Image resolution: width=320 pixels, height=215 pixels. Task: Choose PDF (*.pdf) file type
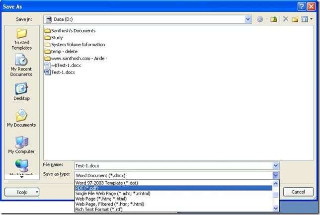pyautogui.click(x=173, y=188)
